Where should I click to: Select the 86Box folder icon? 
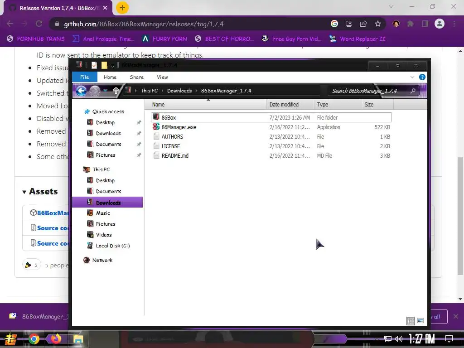pos(156,117)
